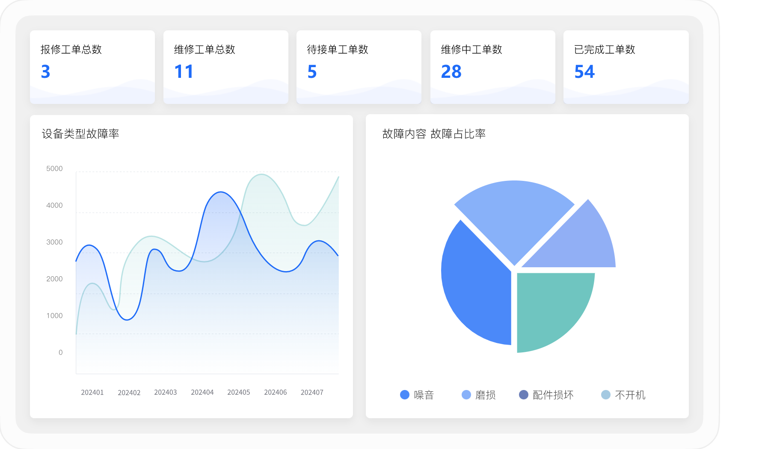Select the 待接单工单数 card
Image resolution: width=759 pixels, height=449 pixels.
359,67
